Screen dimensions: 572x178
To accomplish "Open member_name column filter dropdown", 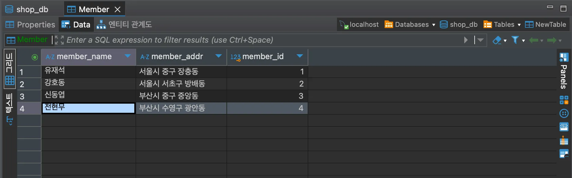I will pyautogui.click(x=128, y=56).
